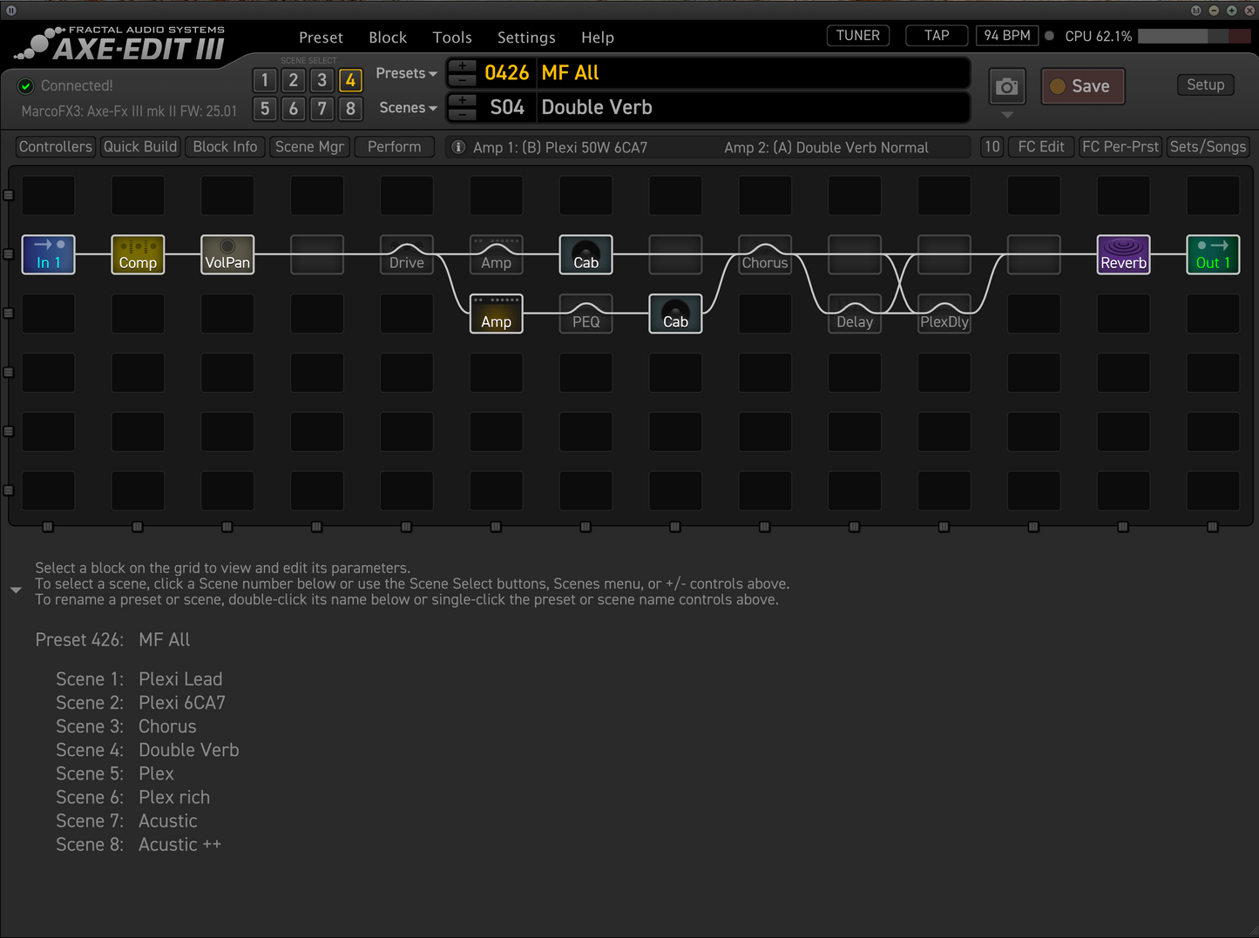1259x938 pixels.
Task: Select Scene 1: Plexi Lead in list
Action: (x=139, y=679)
